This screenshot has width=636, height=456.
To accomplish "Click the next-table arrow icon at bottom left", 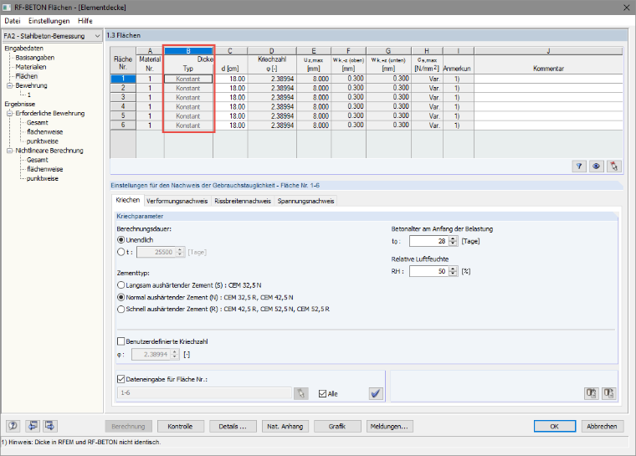I will [x=50, y=426].
